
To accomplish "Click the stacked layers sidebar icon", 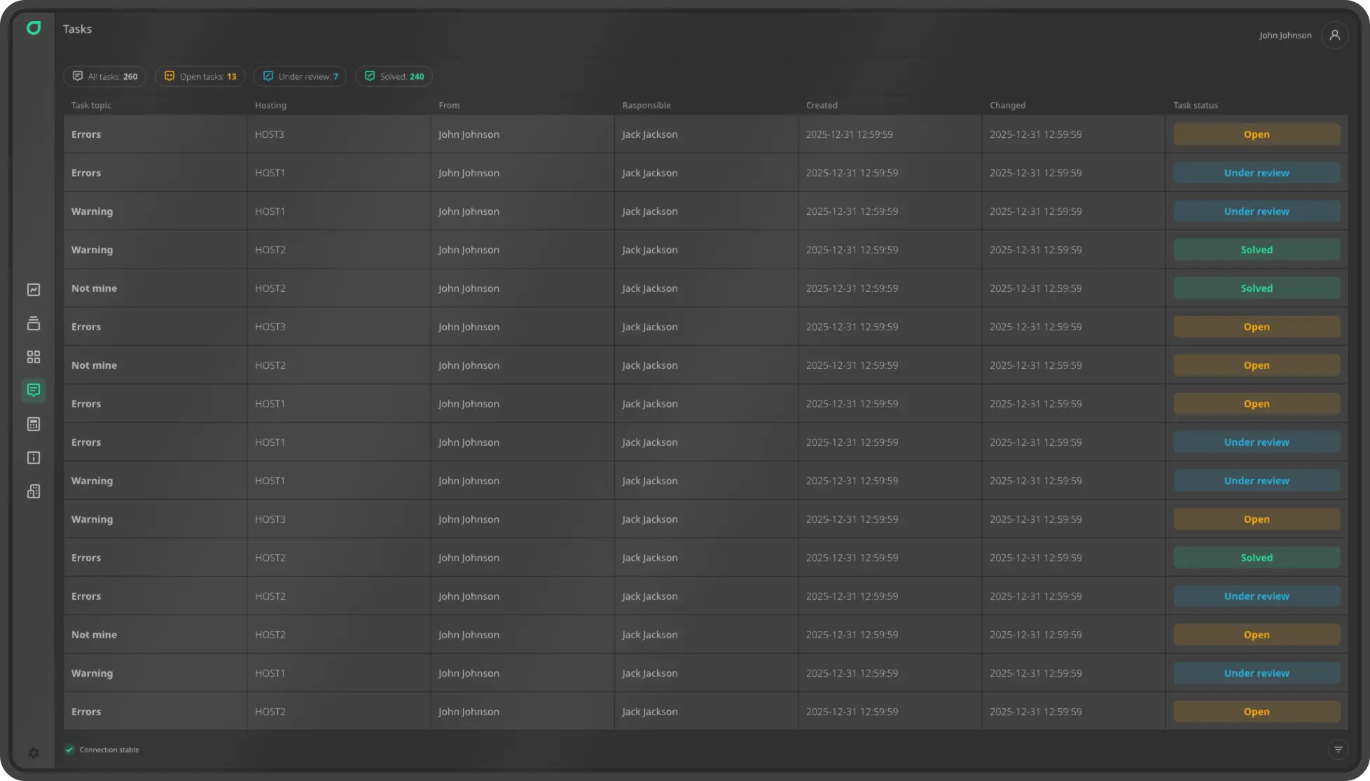I will click(x=34, y=323).
